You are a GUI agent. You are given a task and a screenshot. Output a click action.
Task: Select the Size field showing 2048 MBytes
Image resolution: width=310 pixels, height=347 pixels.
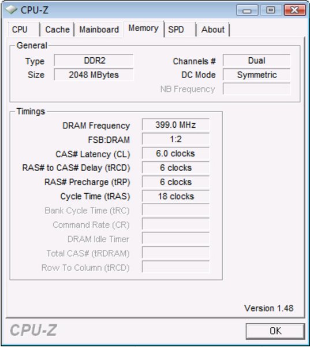(x=94, y=75)
